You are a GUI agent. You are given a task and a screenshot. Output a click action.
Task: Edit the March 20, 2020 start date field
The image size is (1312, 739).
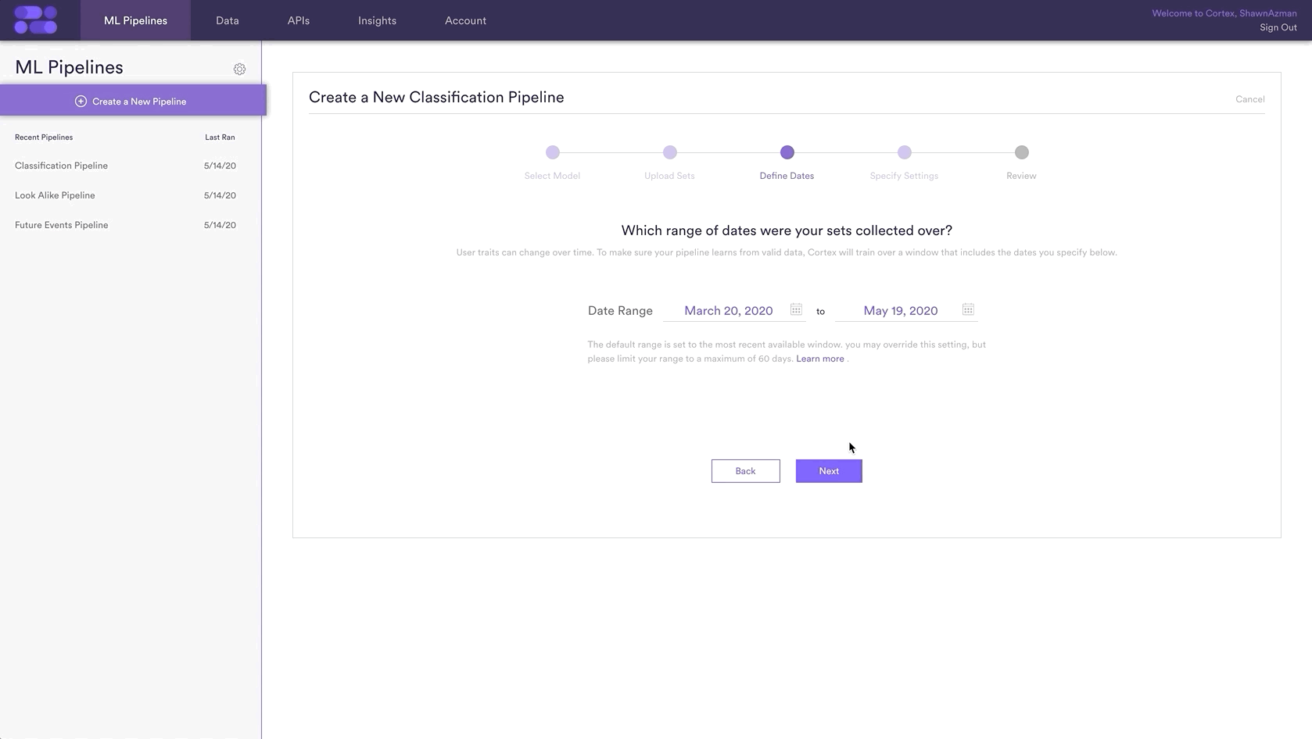coord(728,311)
